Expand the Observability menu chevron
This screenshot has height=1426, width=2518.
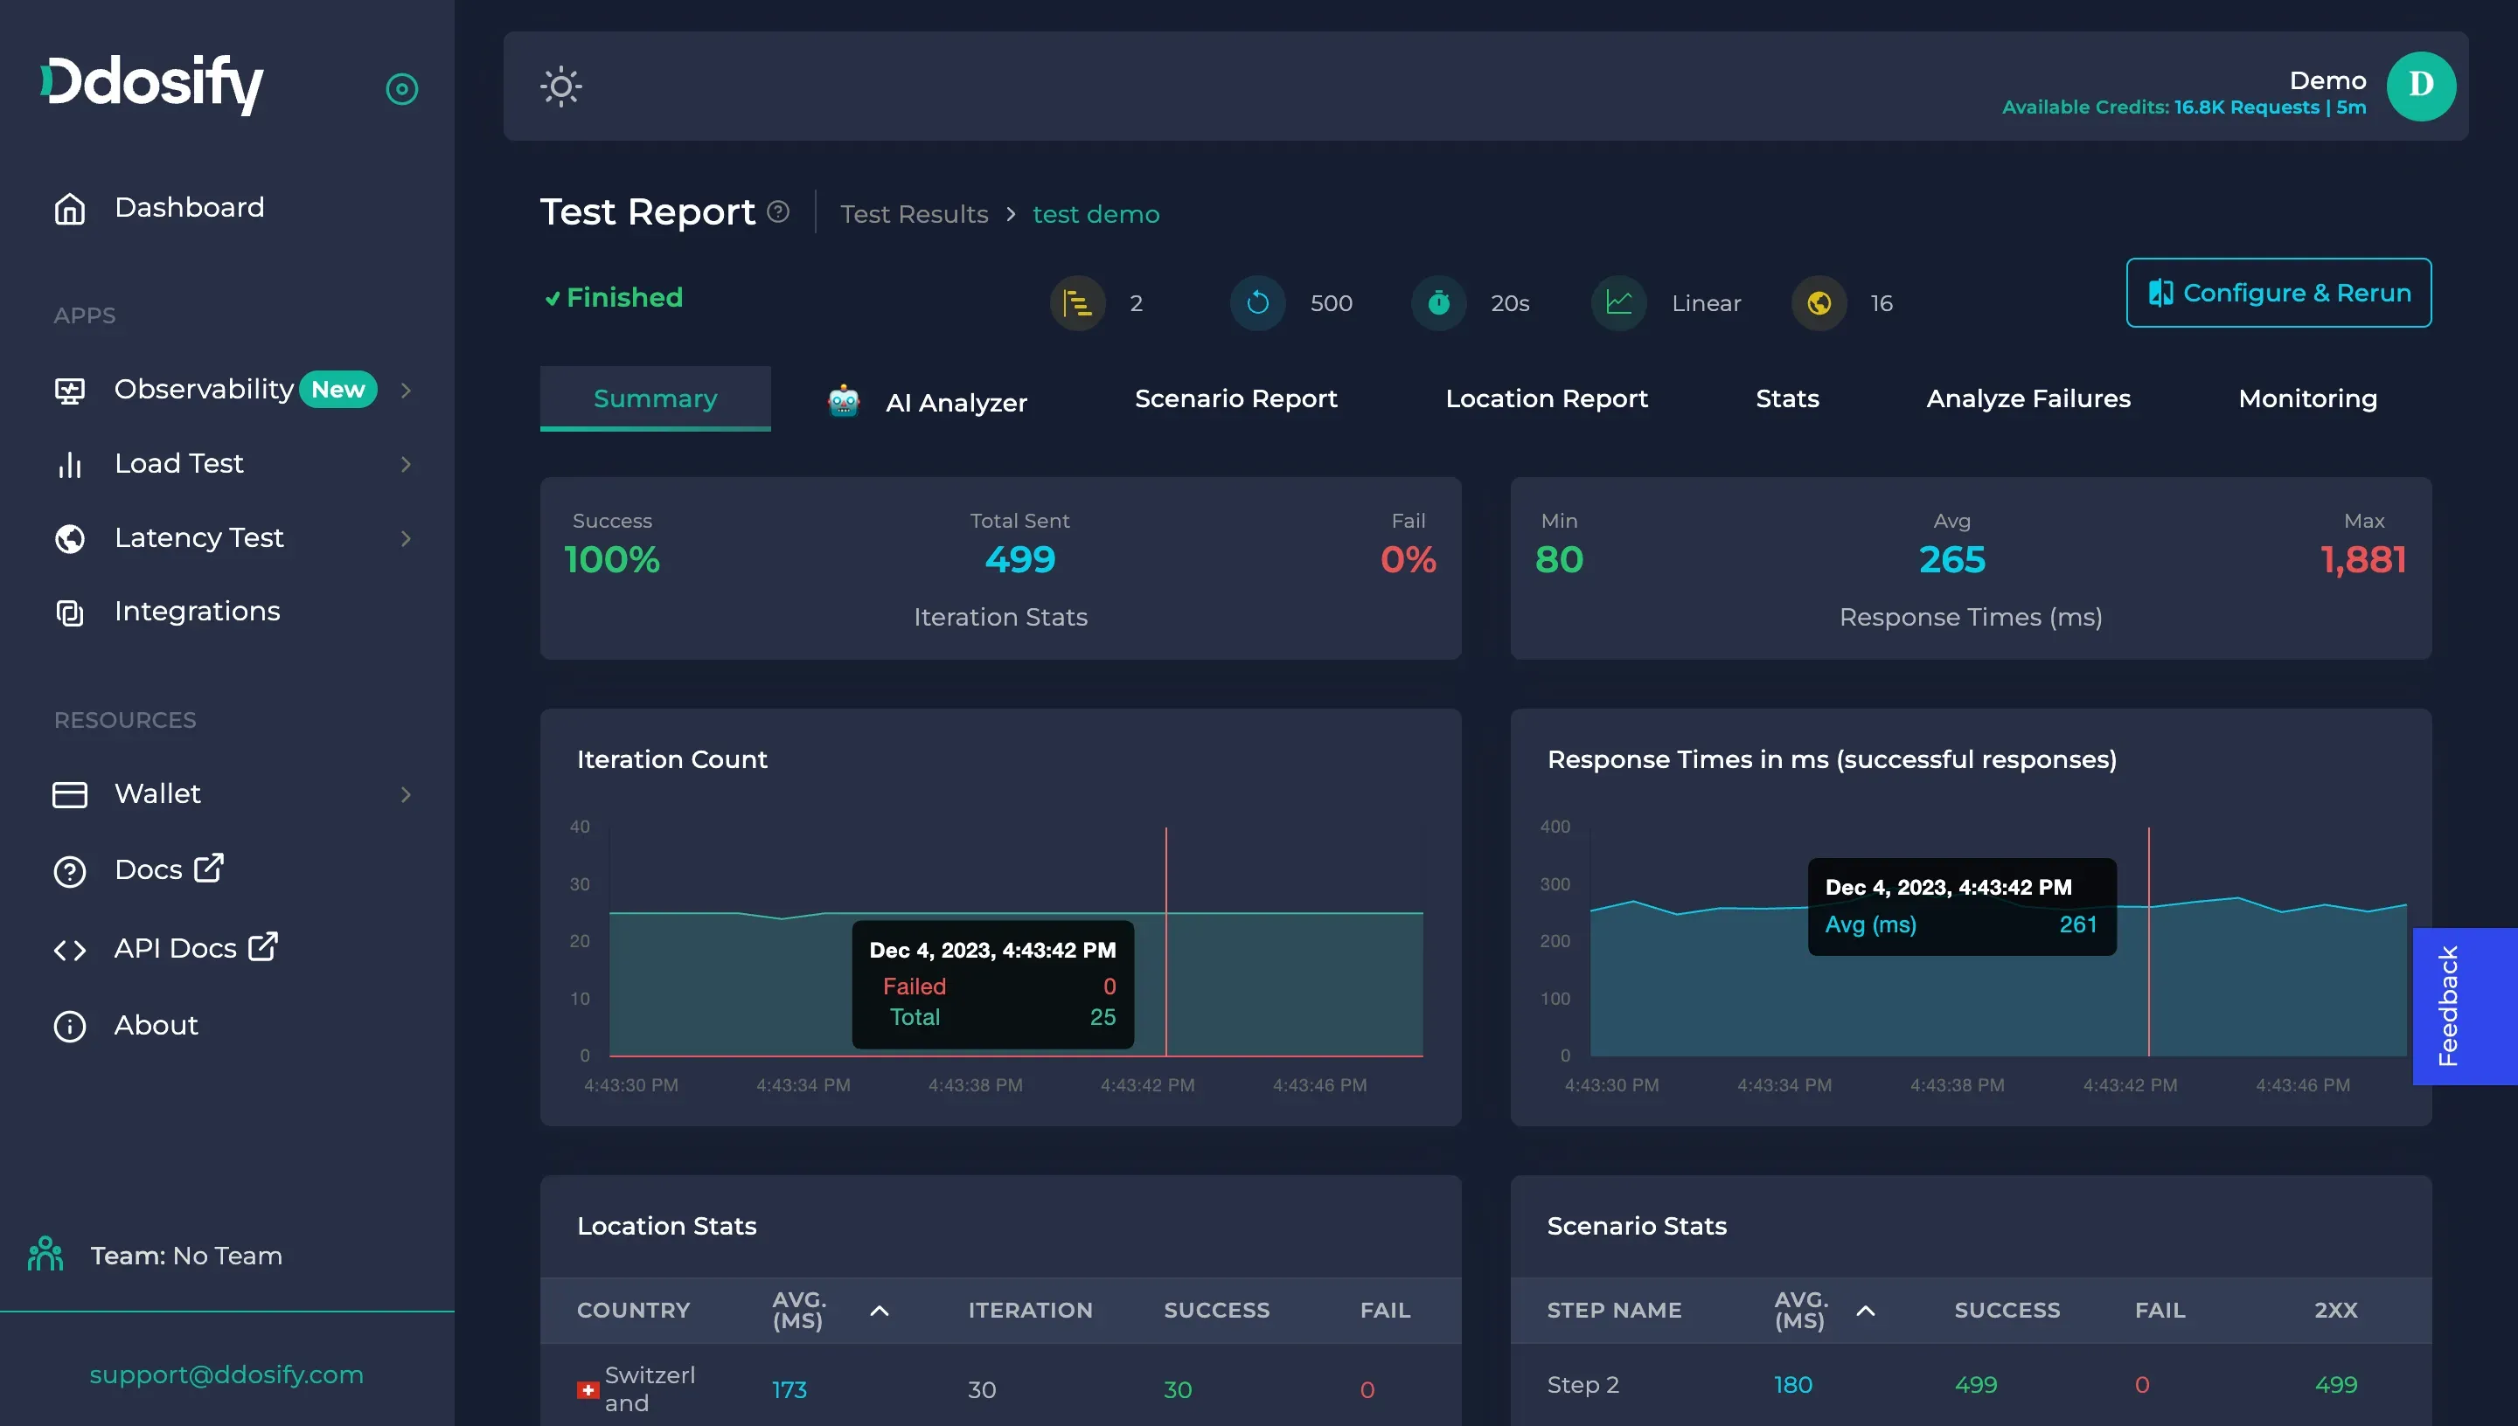406,391
